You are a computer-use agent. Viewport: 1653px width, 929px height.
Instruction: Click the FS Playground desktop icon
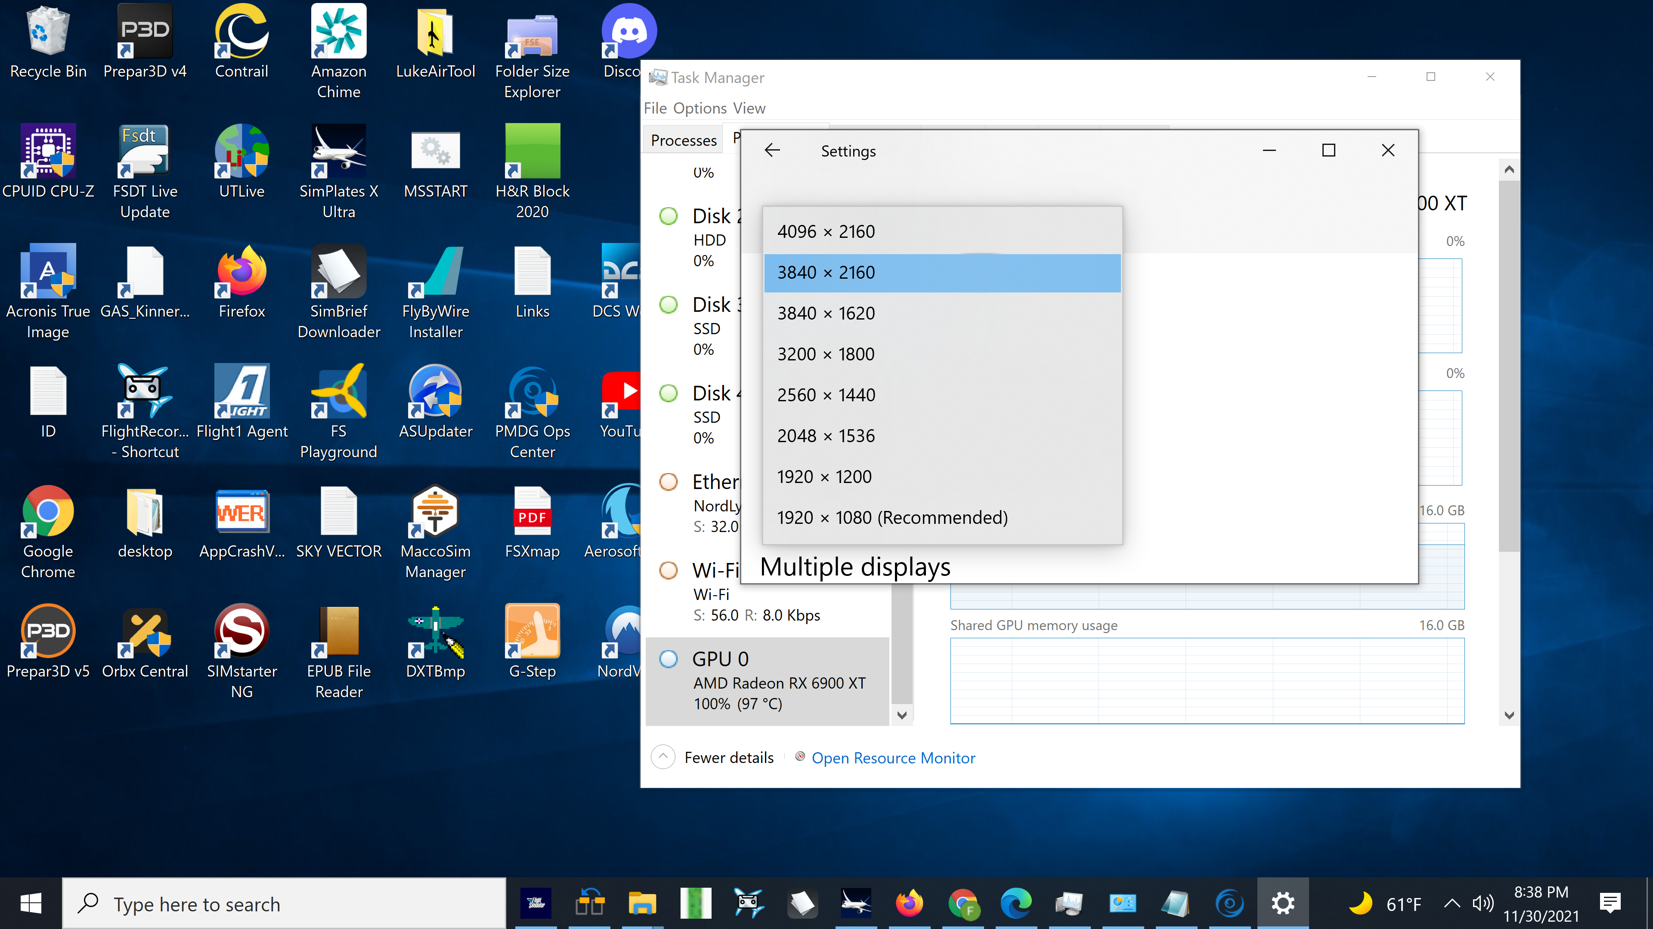coord(339,412)
